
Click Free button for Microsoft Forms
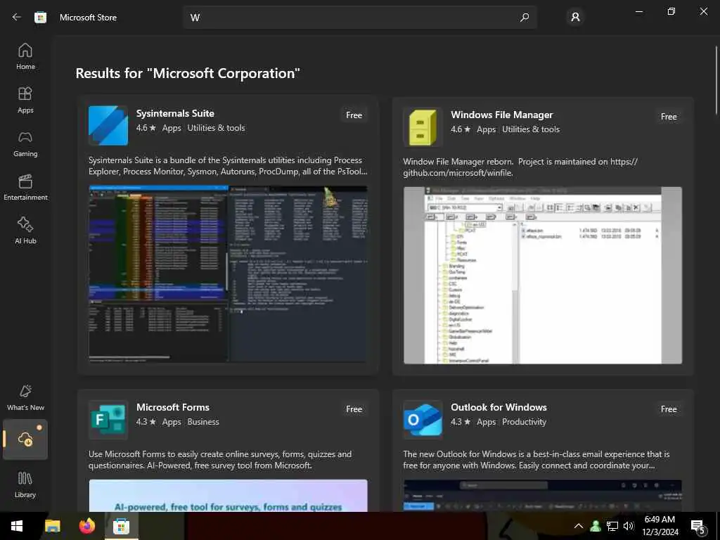pos(354,409)
